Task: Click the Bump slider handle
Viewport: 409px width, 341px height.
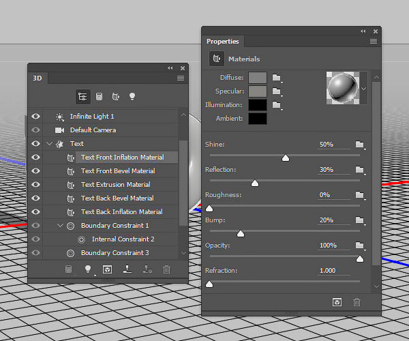Action: coord(241,233)
